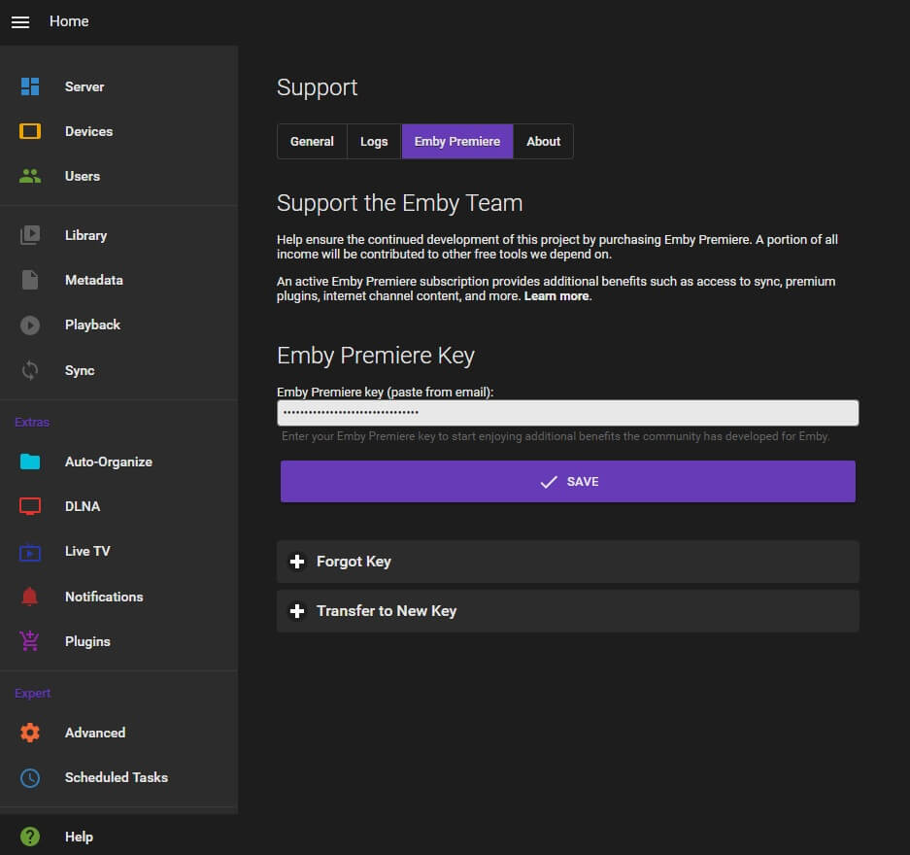This screenshot has height=855, width=910.
Task: Follow the Learn more link
Action: [x=556, y=296]
